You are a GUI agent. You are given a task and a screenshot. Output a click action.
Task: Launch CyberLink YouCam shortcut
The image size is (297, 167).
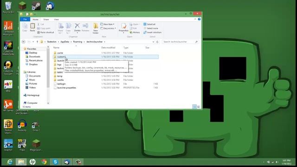(8, 68)
